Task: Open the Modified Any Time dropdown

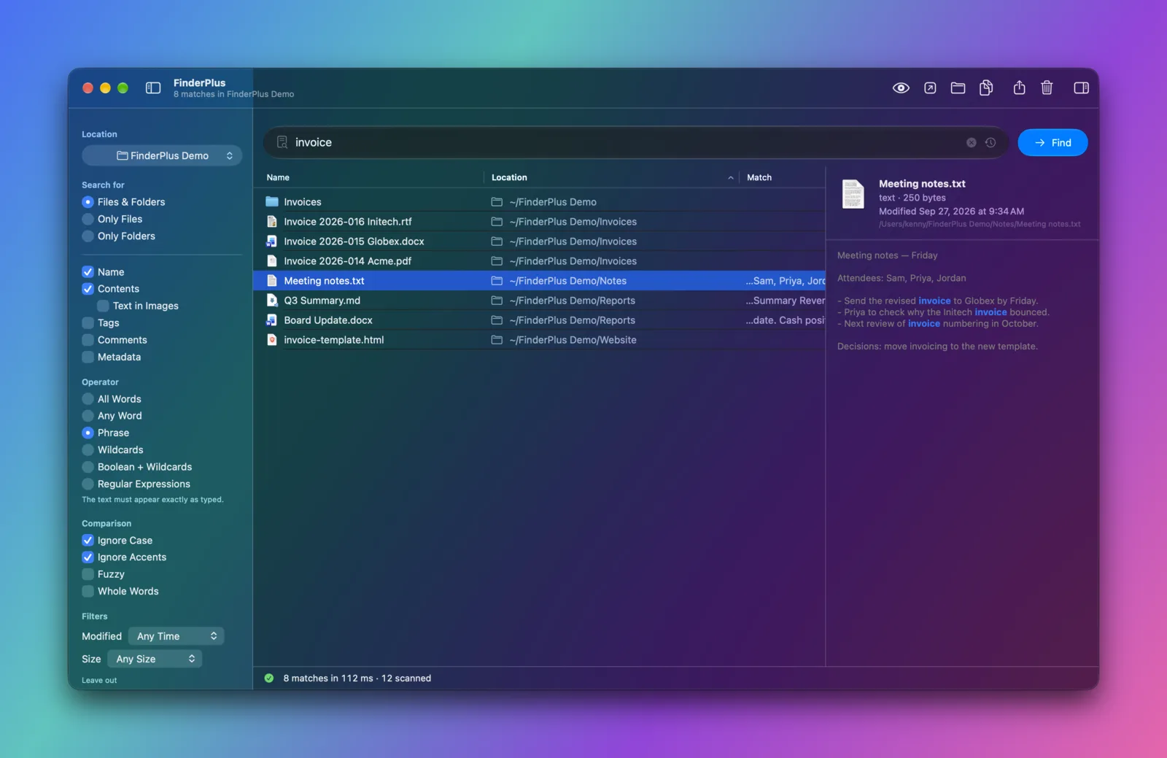Action: point(177,636)
